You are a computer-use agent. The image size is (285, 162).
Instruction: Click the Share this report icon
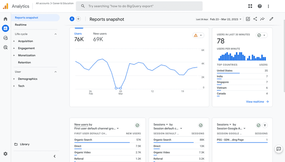click(x=255, y=19)
